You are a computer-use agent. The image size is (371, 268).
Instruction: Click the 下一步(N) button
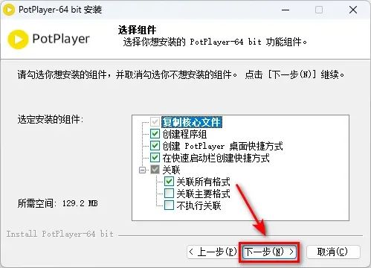coord(269,252)
